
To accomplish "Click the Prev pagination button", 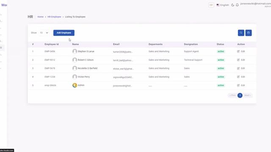I will coord(232,95).
